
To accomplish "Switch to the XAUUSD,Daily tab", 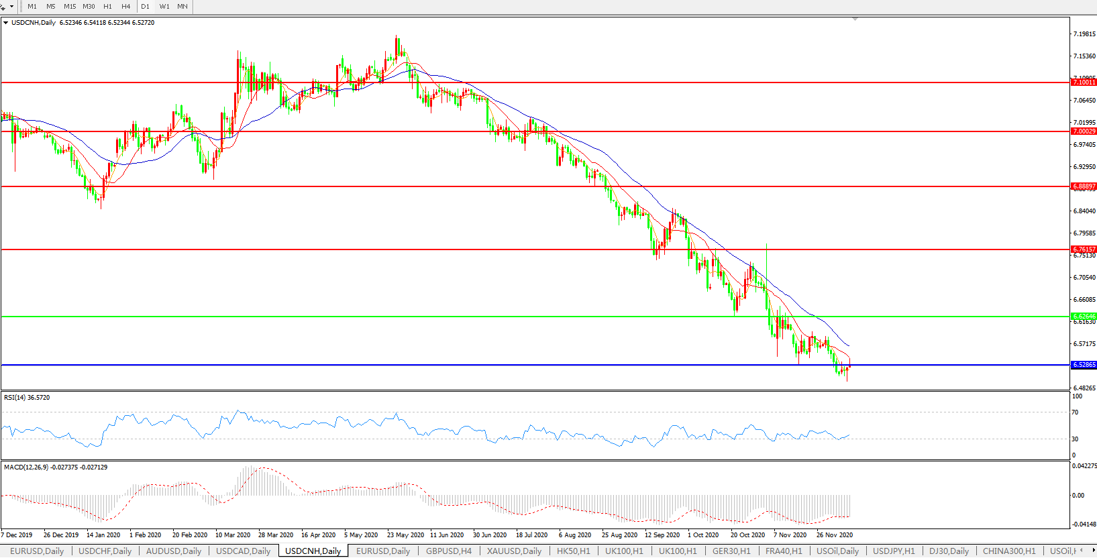I will tap(514, 551).
